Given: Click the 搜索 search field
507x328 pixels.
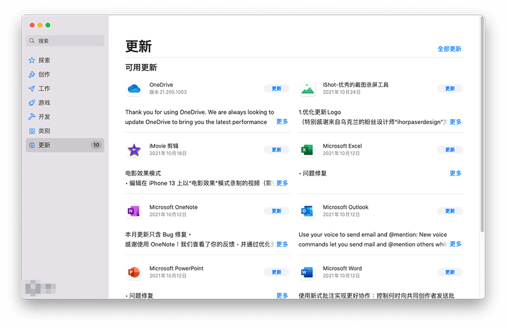Looking at the screenshot, I should tap(65, 41).
